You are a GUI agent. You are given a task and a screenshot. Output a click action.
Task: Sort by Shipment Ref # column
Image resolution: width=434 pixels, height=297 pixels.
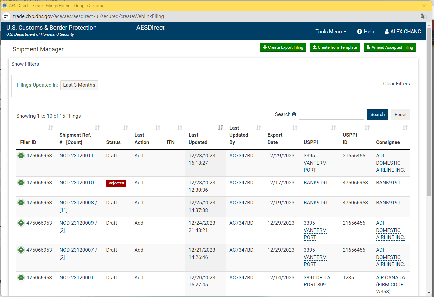97,128
